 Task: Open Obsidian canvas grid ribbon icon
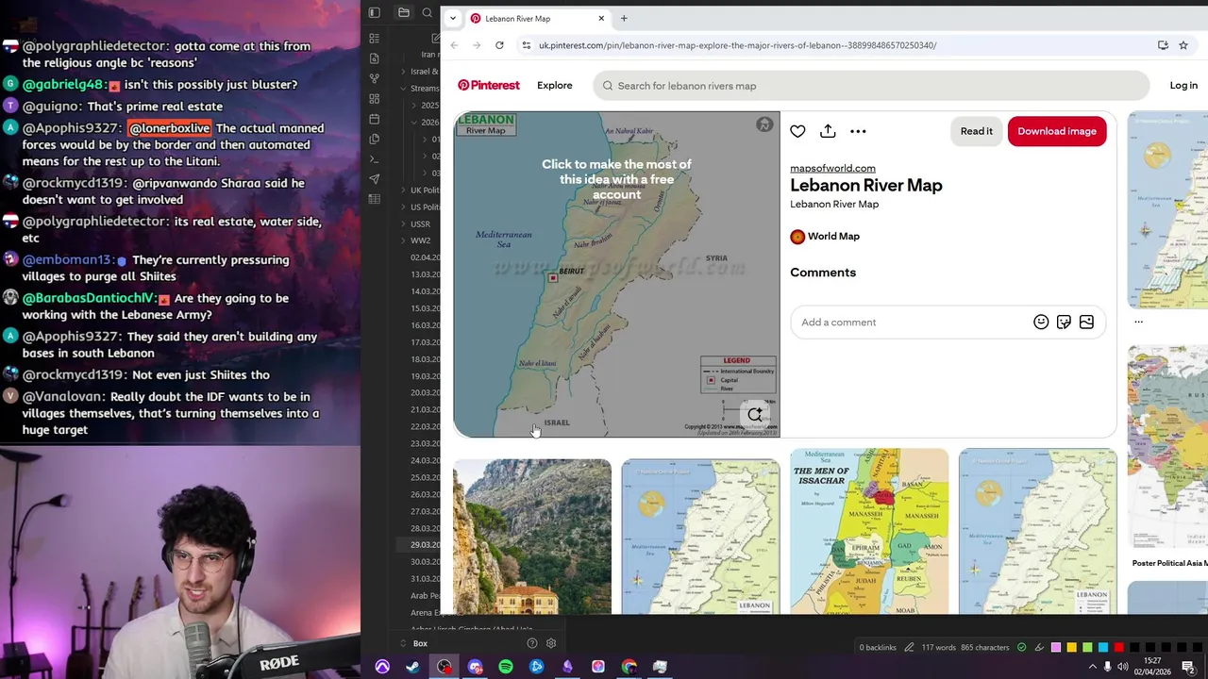coord(375,98)
